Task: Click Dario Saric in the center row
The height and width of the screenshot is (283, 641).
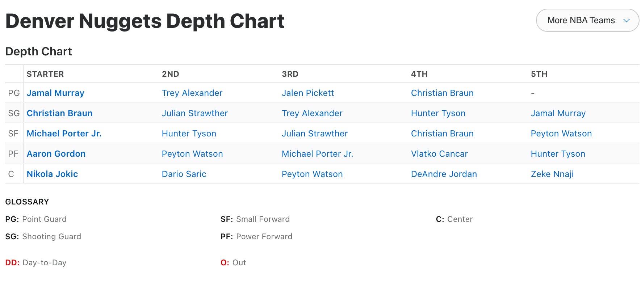Action: pos(184,174)
